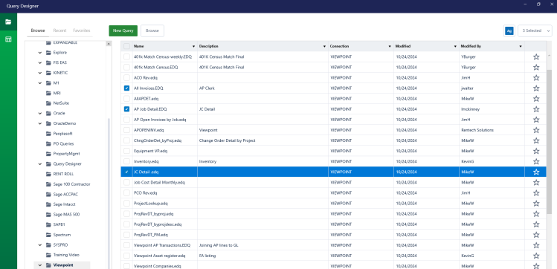Check the ProjectLookup.edq checkbox

point(126,204)
